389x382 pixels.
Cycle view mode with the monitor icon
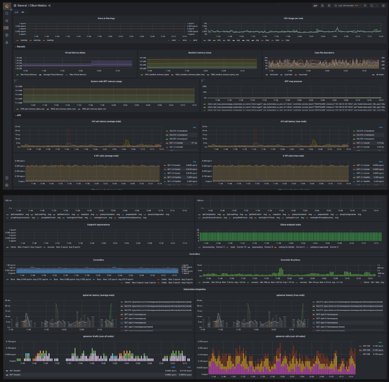383,5
